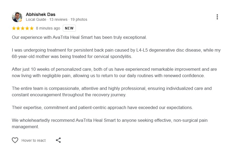Viewport: 243px width, 146px height.
Task: Click the final paragraph recommending non-surgical pain management
Action: tap(110, 123)
